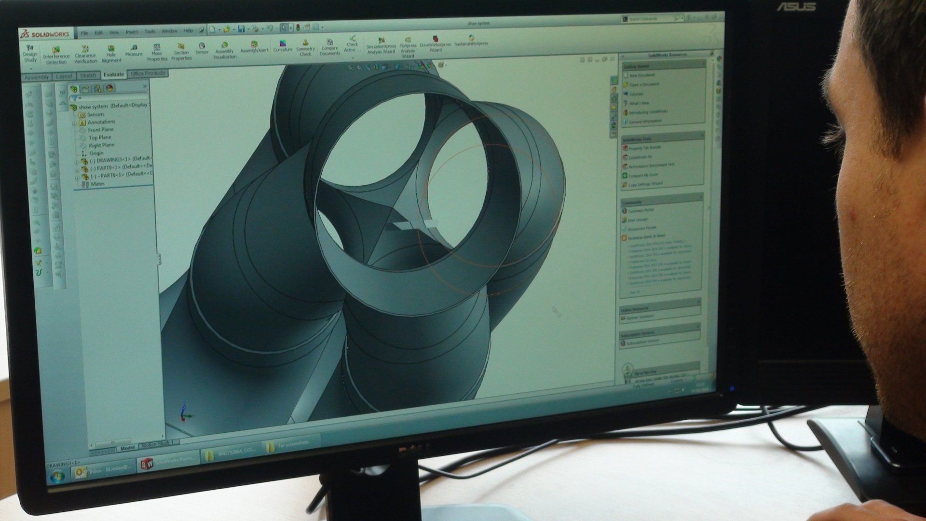Open Assembly Visualization

tap(224, 51)
